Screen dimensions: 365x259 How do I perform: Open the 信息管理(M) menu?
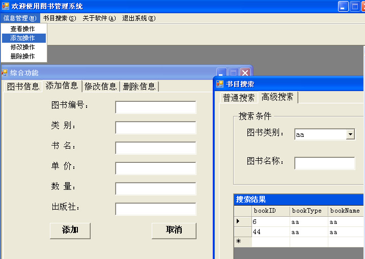coord(20,18)
